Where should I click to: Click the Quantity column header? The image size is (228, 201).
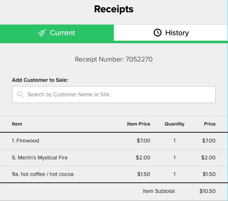[x=175, y=124]
